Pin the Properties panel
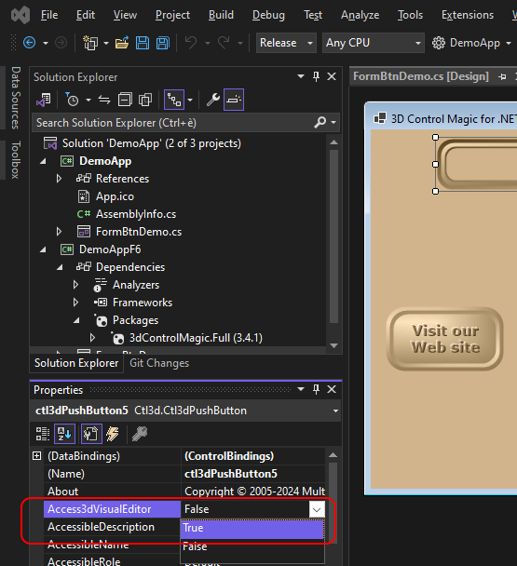Image resolution: width=517 pixels, height=566 pixels. point(316,389)
